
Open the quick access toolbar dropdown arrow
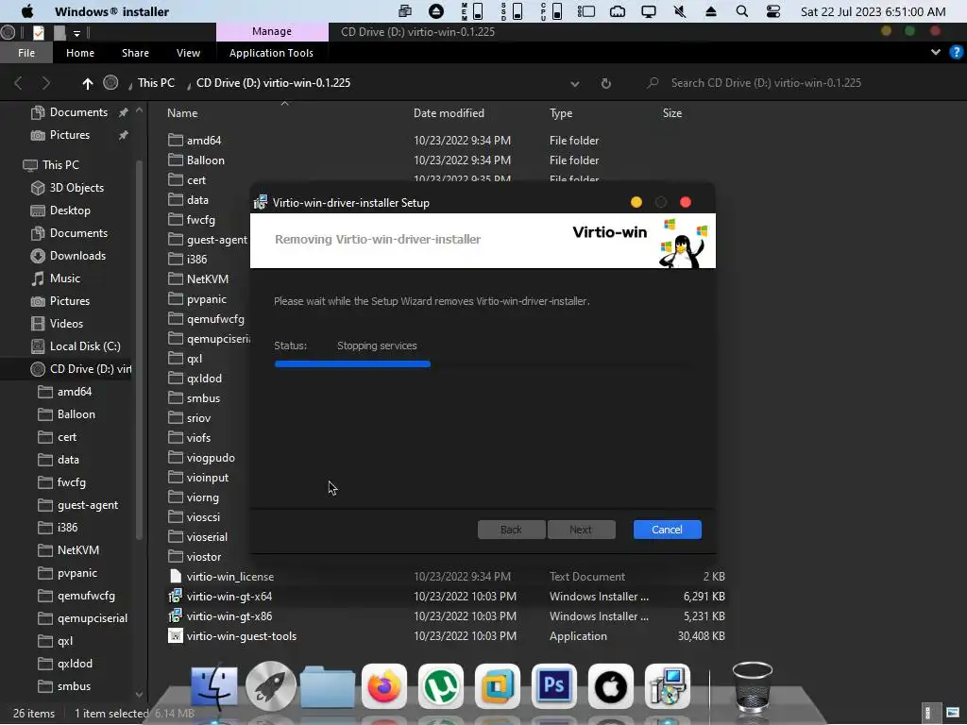coord(77,33)
